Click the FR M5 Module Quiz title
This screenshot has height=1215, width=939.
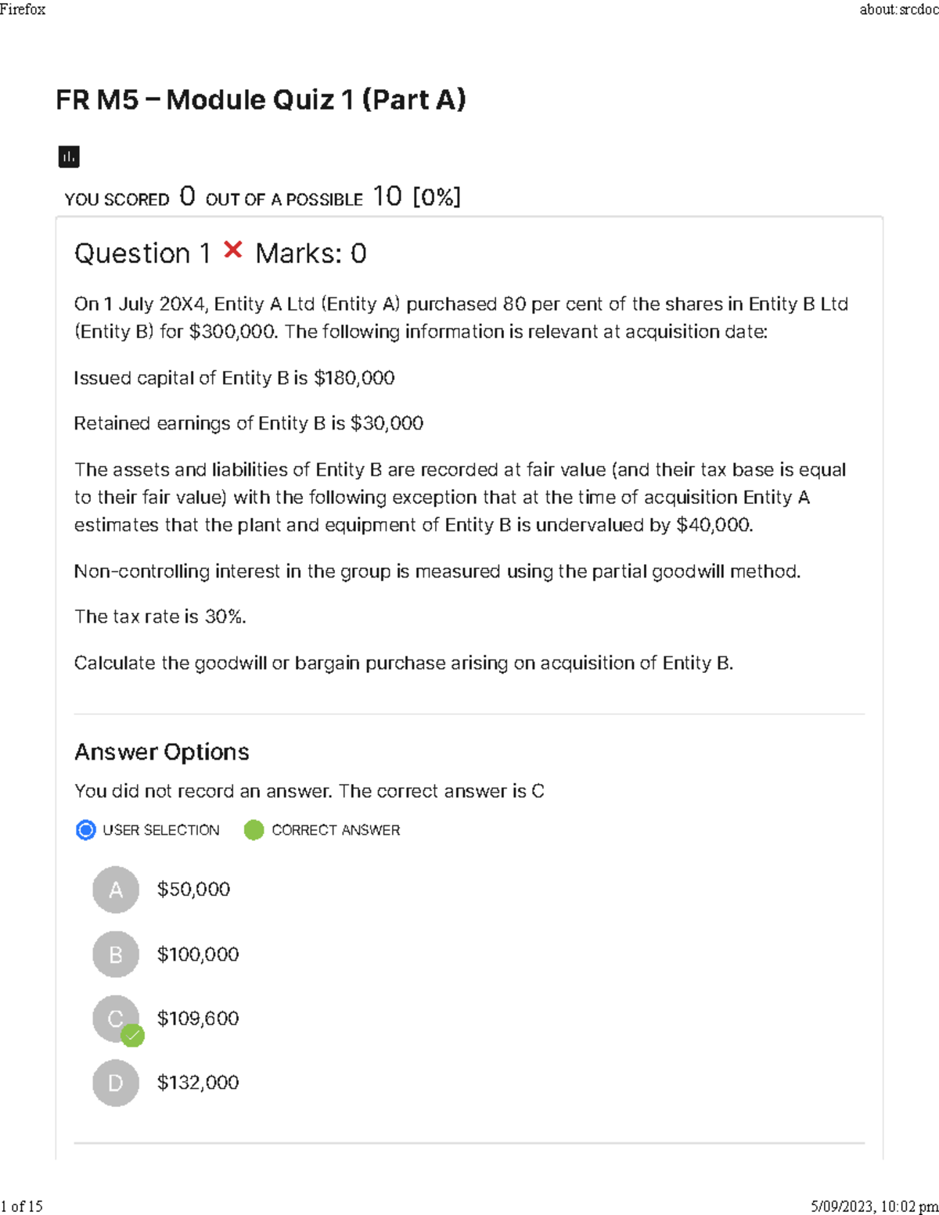point(261,100)
